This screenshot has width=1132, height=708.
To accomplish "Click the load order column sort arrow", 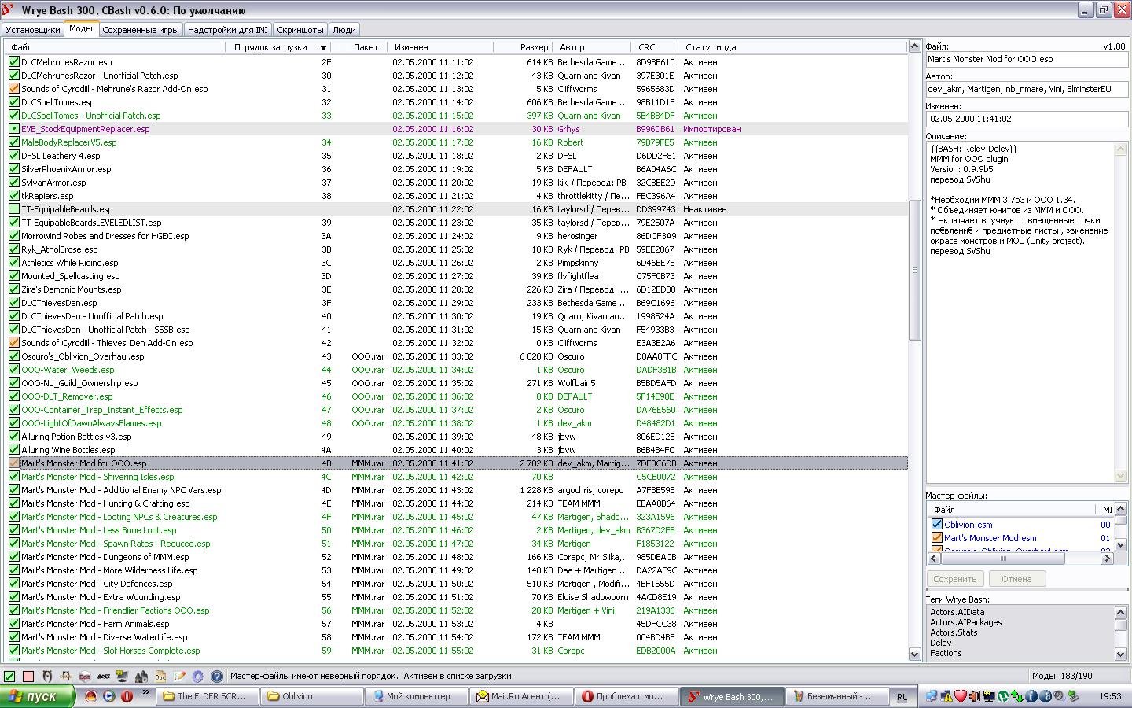I will (x=323, y=48).
